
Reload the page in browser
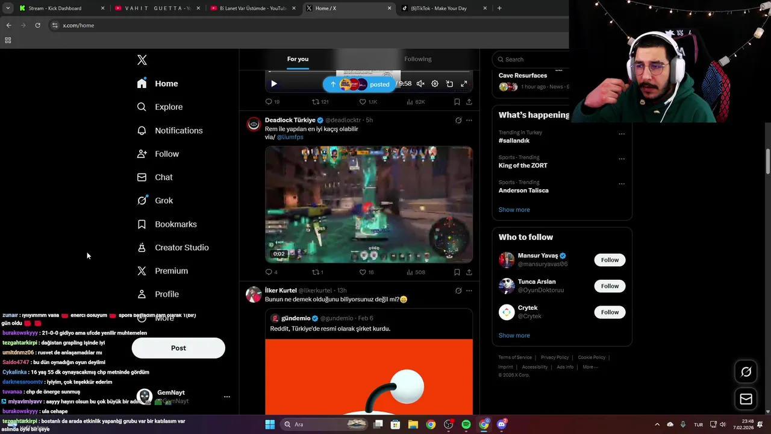37,25
